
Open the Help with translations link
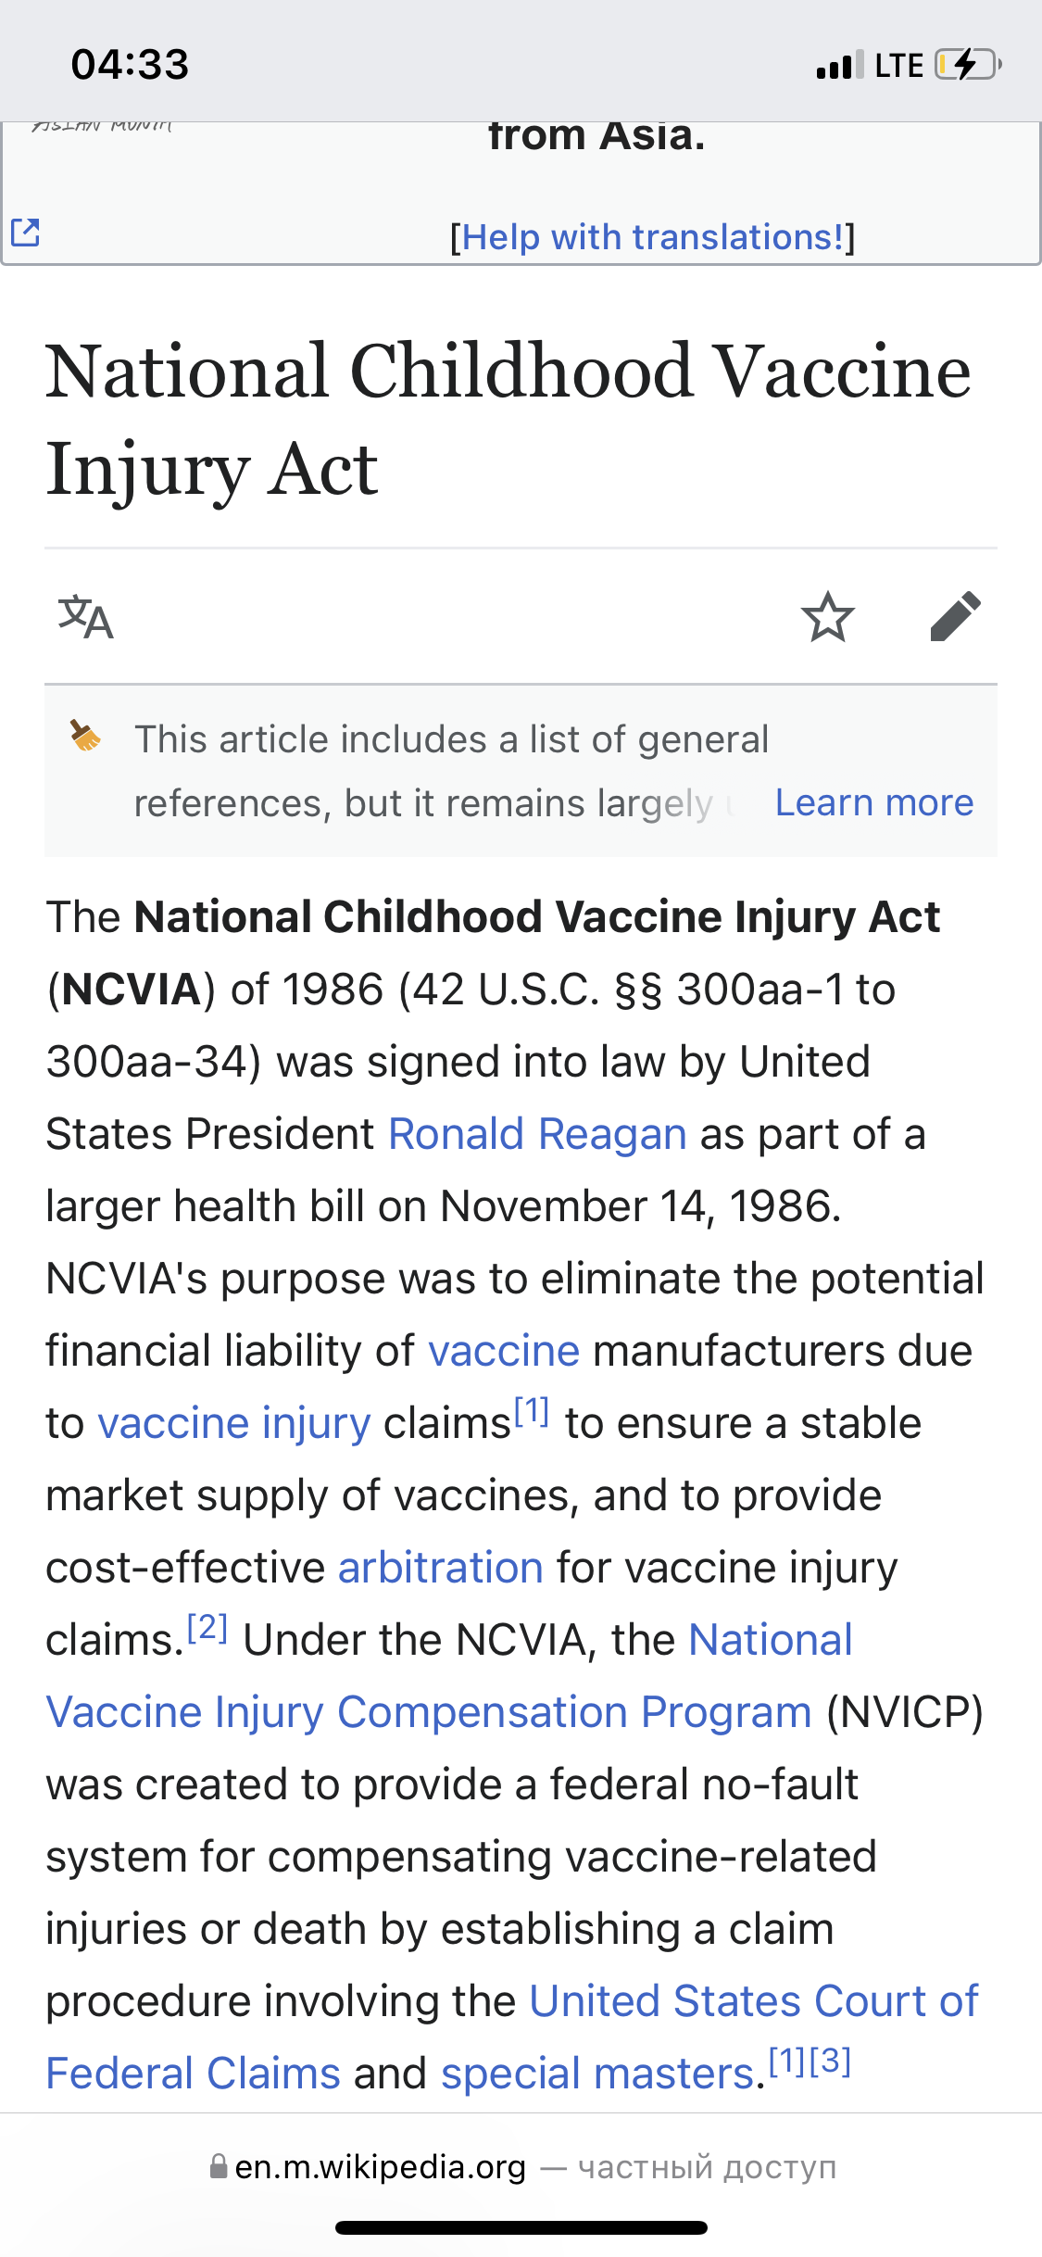pyautogui.click(x=652, y=237)
